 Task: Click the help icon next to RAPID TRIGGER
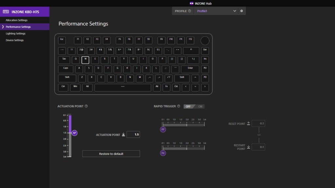(x=179, y=106)
